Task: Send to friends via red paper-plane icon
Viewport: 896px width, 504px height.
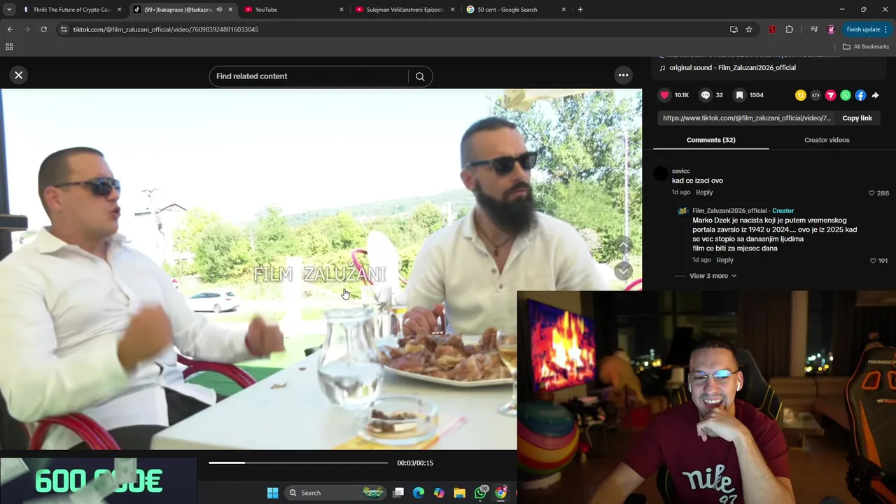Action: coord(831,95)
